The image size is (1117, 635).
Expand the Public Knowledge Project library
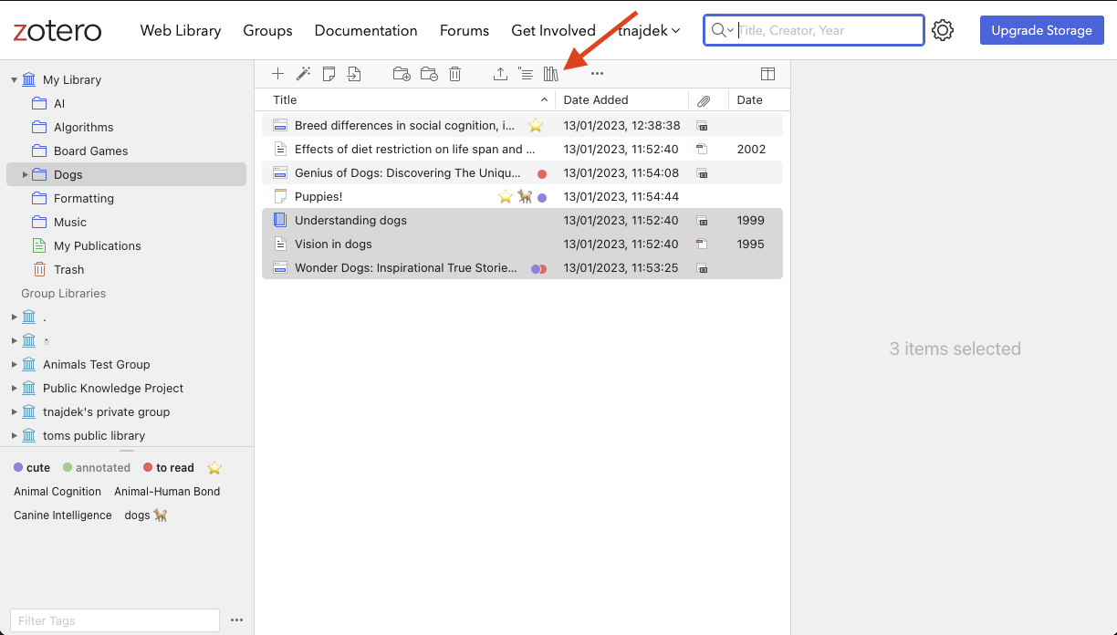pyautogui.click(x=14, y=388)
